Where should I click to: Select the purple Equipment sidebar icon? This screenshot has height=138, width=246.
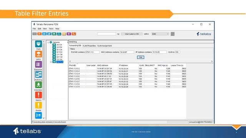point(38,64)
